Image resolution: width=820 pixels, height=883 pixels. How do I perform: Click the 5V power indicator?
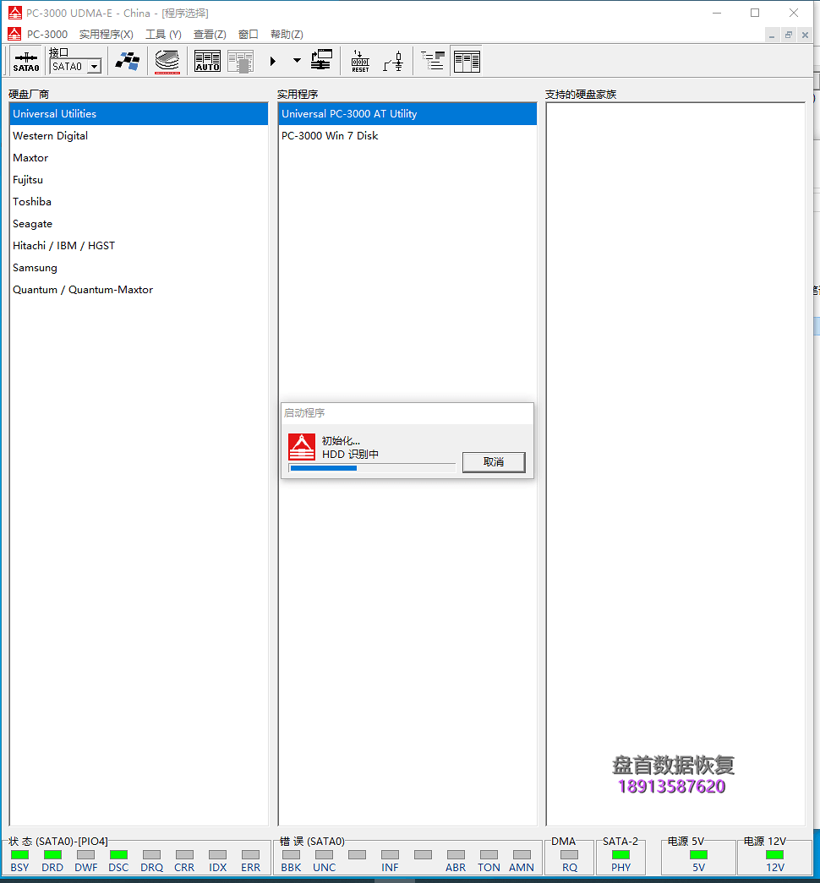(x=698, y=855)
